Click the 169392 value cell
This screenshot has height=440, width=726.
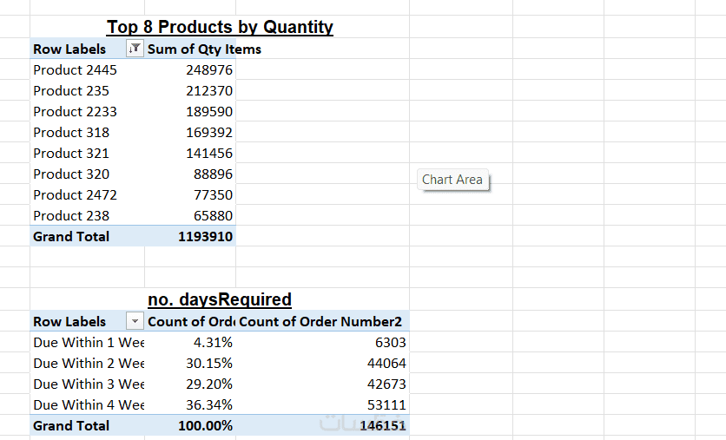coord(209,133)
